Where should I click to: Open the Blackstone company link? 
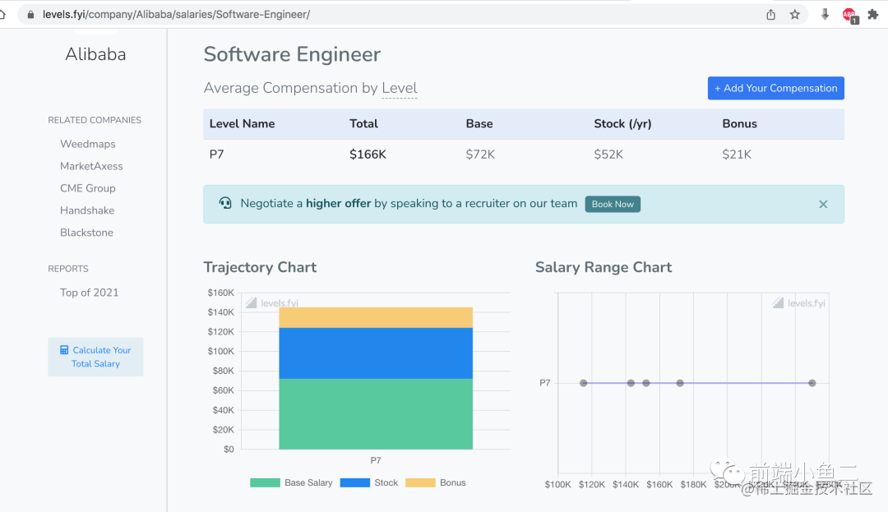pyautogui.click(x=86, y=233)
